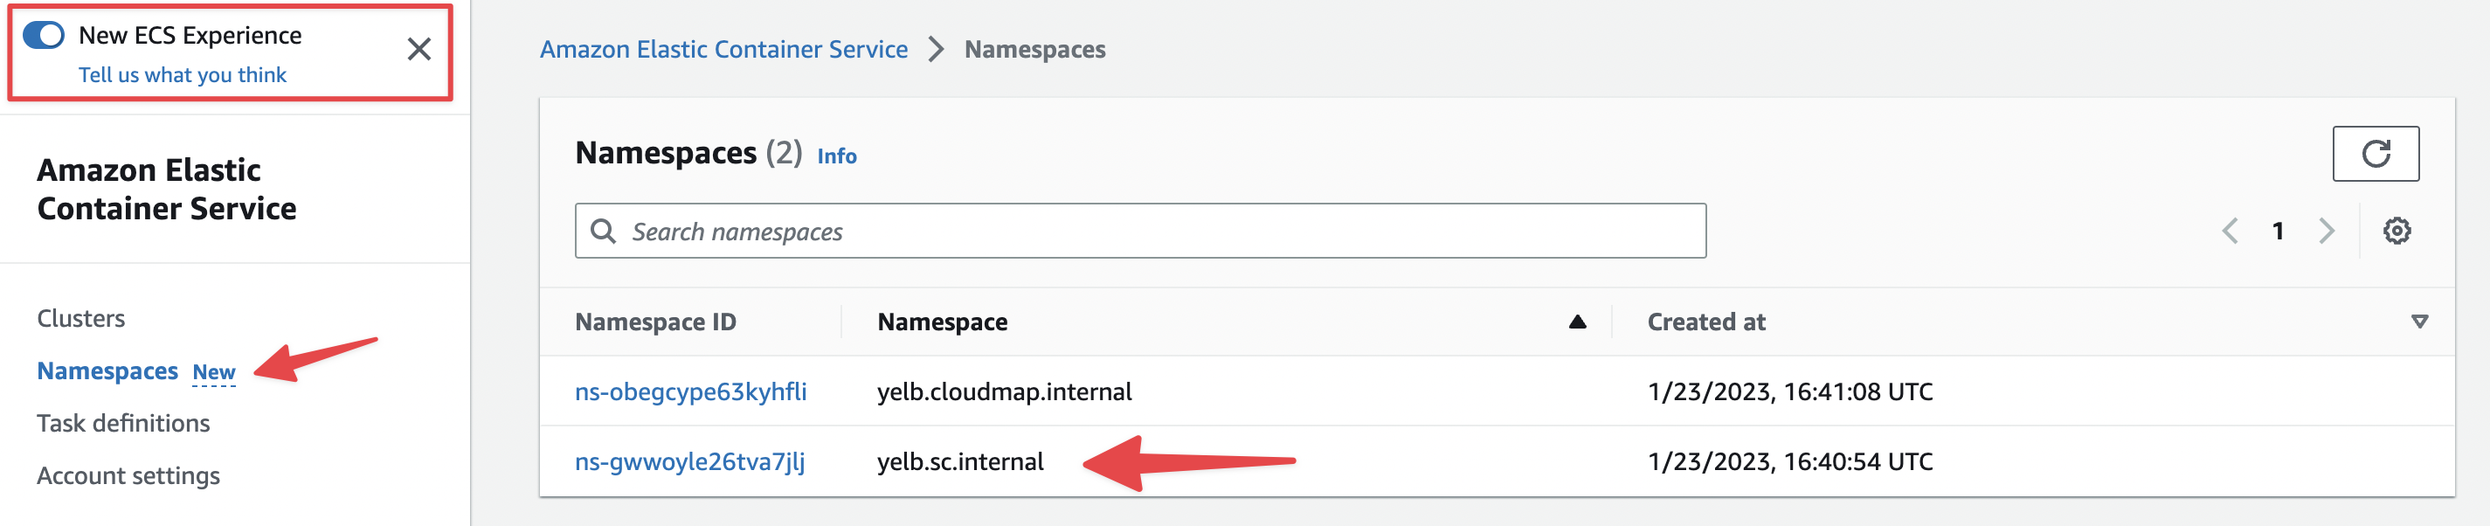Open Task definitions in the sidebar
The width and height of the screenshot is (2490, 526).
pos(123,424)
